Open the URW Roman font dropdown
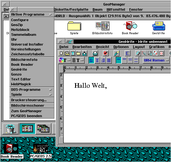 pos(156,60)
